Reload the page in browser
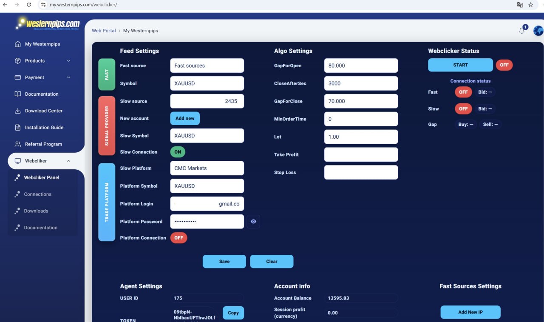This screenshot has height=322, width=544. tap(29, 5)
